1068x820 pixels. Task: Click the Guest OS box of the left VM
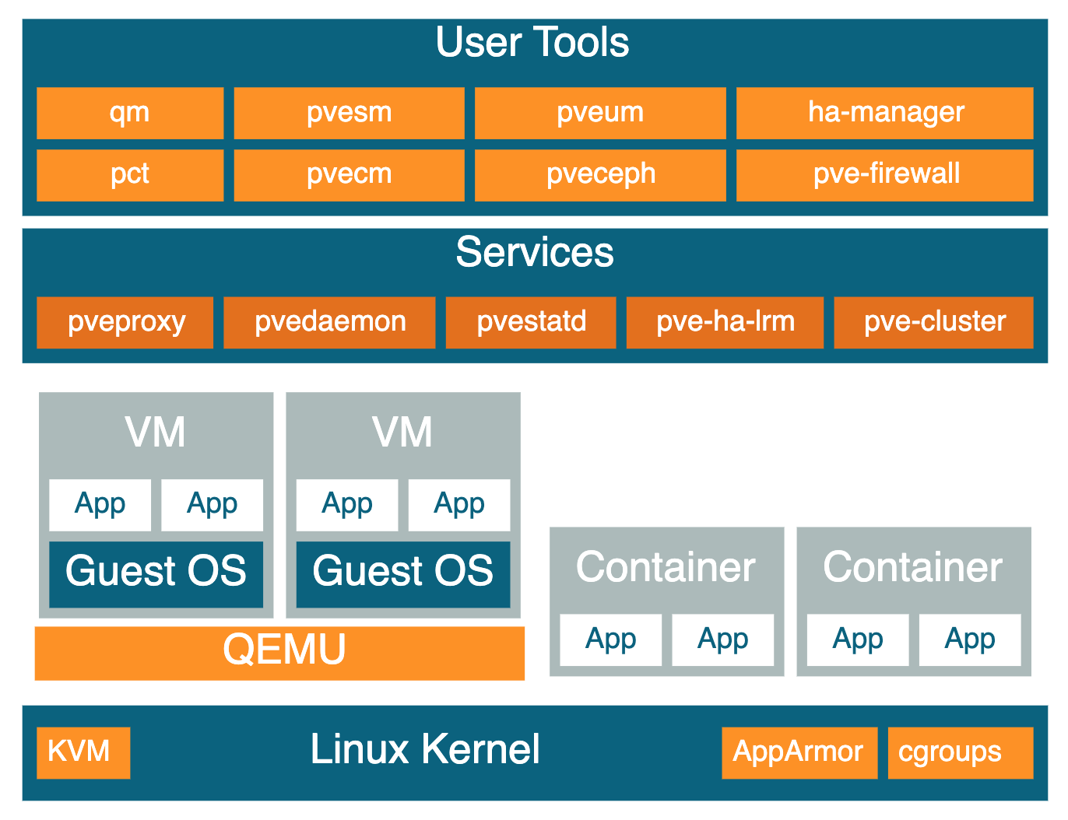point(156,574)
